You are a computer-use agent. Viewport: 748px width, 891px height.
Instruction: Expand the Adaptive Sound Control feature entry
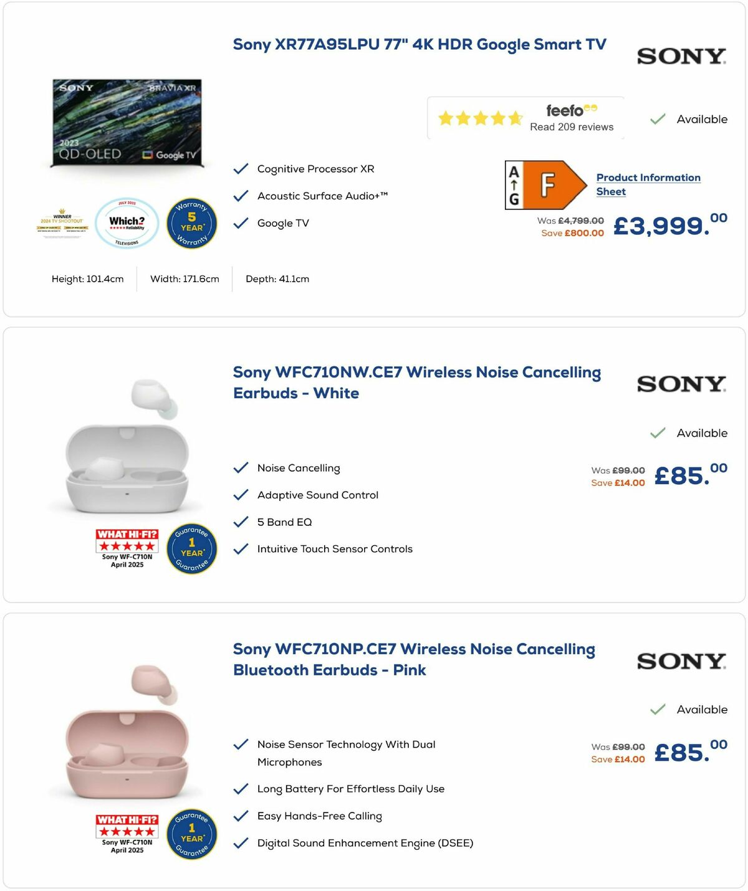[318, 495]
